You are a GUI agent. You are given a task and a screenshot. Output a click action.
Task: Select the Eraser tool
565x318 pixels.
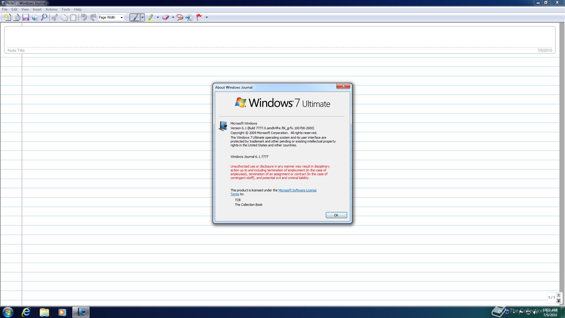coord(166,17)
